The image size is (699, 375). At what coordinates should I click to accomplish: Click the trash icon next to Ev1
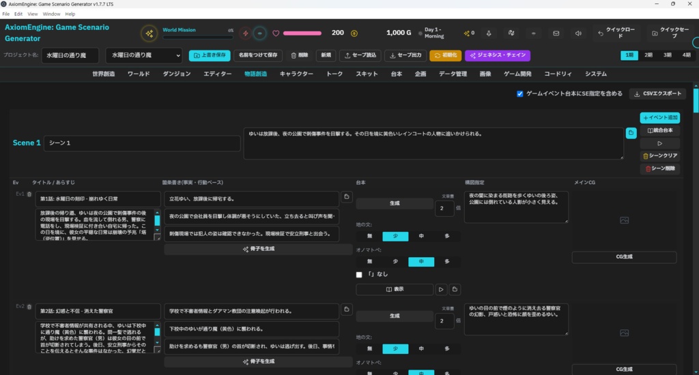(x=29, y=194)
